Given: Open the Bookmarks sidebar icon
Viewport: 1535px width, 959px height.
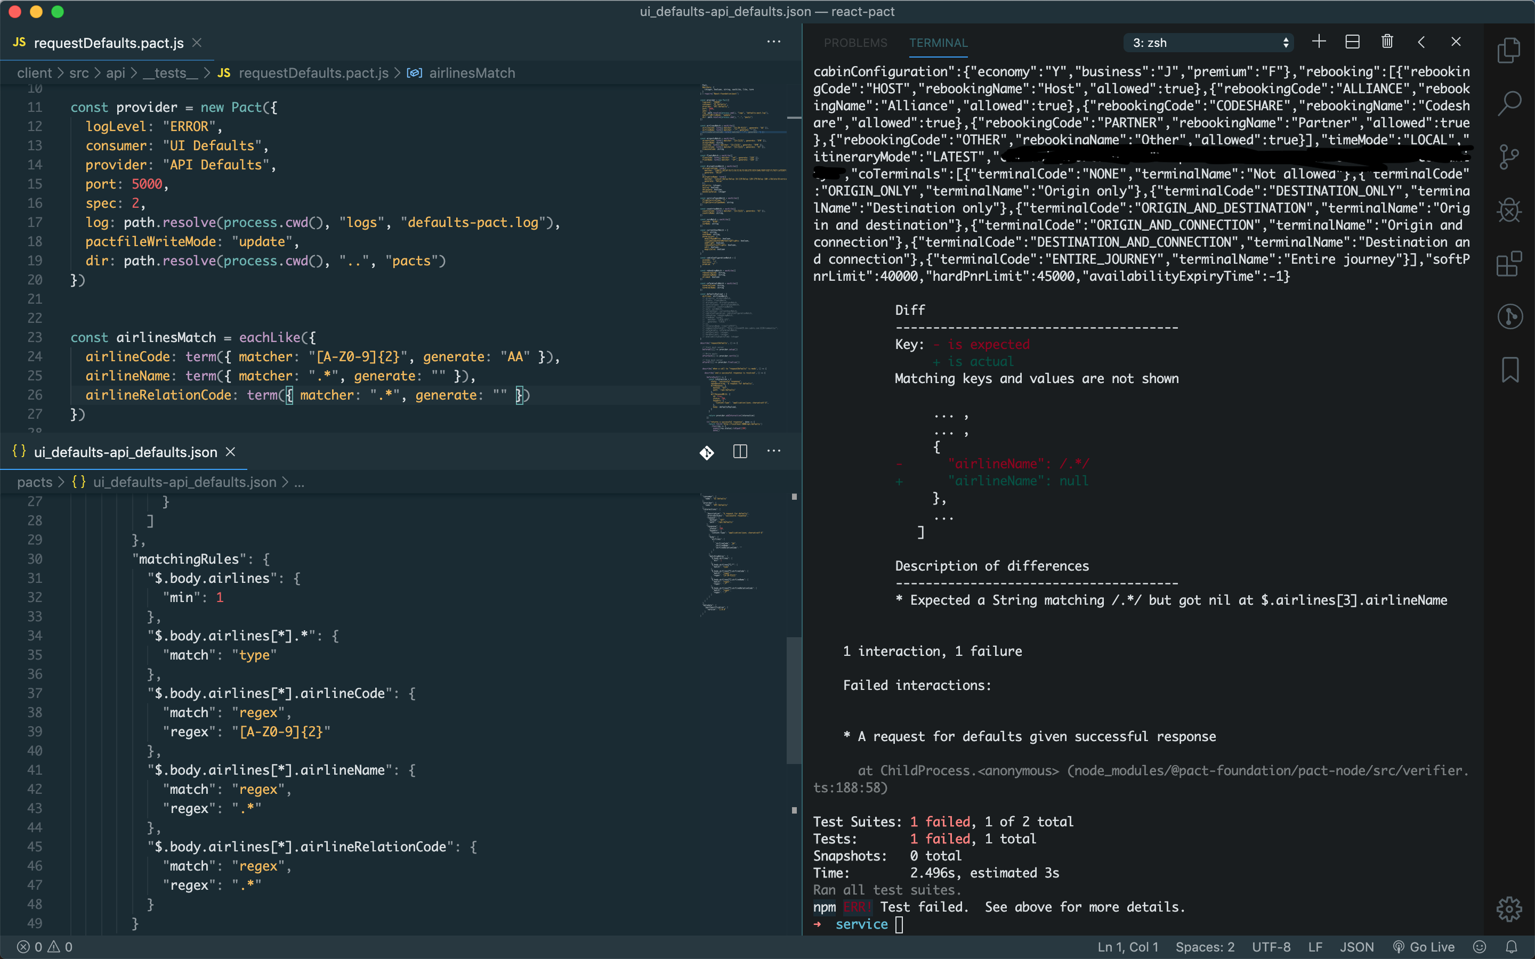Looking at the screenshot, I should click(x=1509, y=370).
